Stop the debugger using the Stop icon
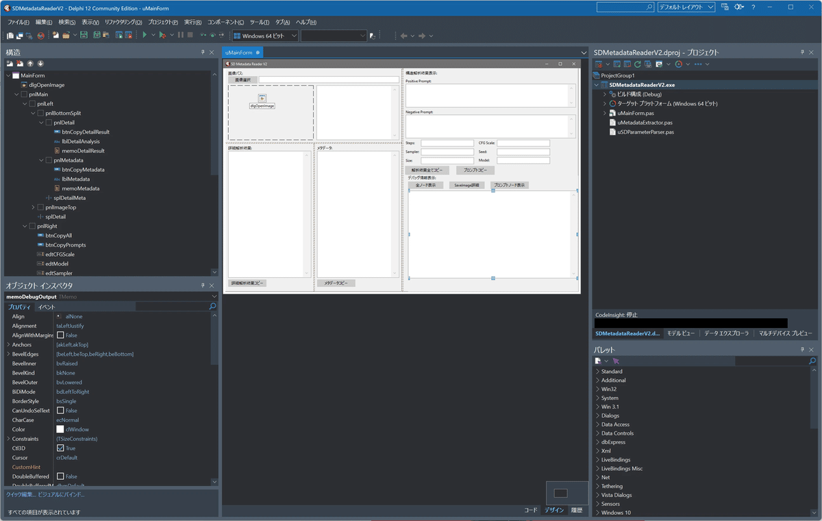822x521 pixels. click(x=190, y=35)
